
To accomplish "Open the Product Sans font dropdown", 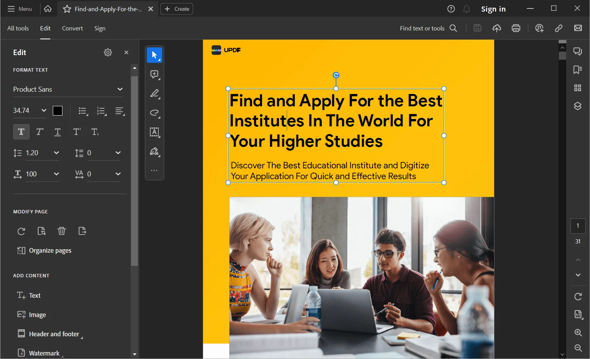I will tap(67, 89).
